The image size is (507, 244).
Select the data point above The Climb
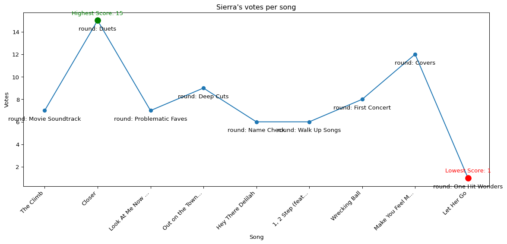[44, 111]
